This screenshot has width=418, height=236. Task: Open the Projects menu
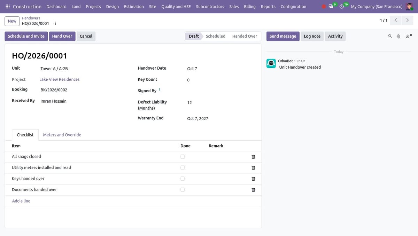pyautogui.click(x=93, y=7)
